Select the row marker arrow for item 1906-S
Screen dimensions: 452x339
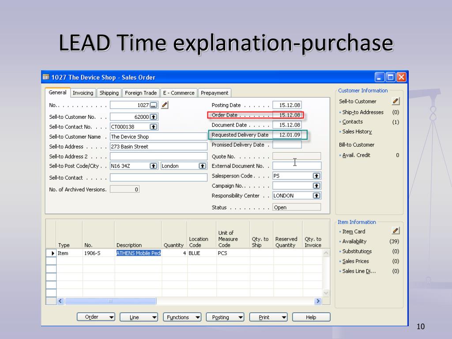52,253
